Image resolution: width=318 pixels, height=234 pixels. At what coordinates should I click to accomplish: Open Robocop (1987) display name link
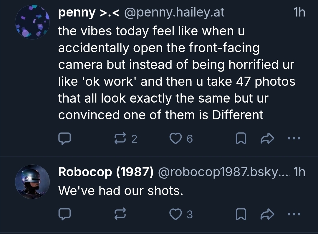coord(106,172)
